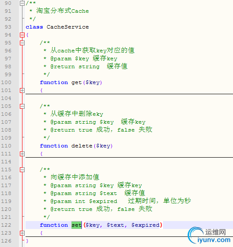Click the highlighted 'set' function name
Viewport: 233px width, 247px height.
[77, 225]
